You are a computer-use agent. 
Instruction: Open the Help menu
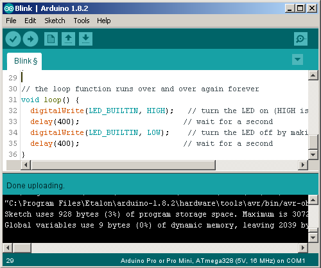coord(104,21)
